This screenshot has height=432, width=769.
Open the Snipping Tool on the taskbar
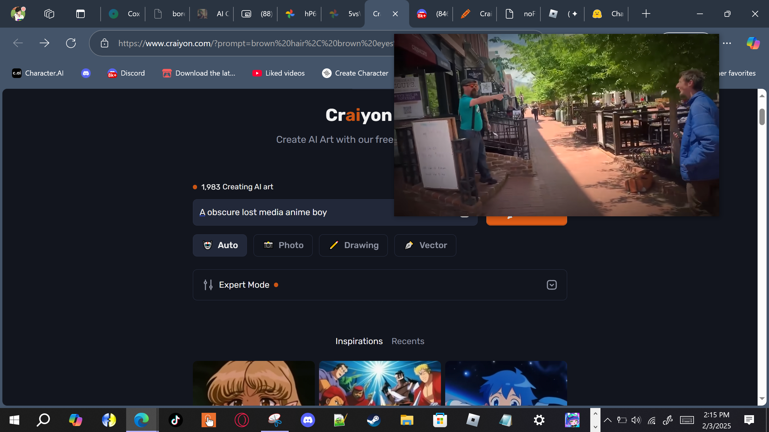tap(275, 420)
